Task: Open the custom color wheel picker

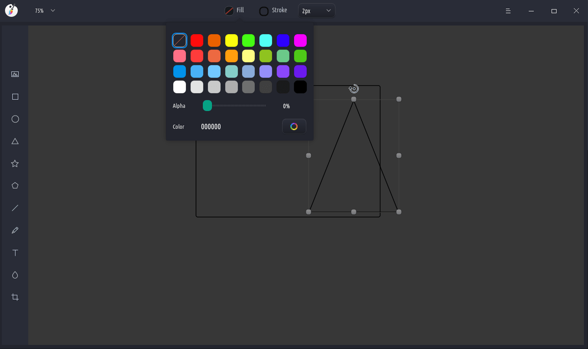Action: pos(294,126)
